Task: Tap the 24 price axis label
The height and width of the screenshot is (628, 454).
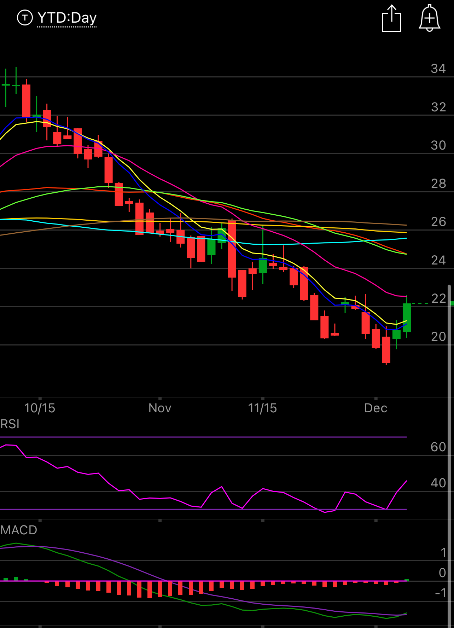Action: click(438, 260)
